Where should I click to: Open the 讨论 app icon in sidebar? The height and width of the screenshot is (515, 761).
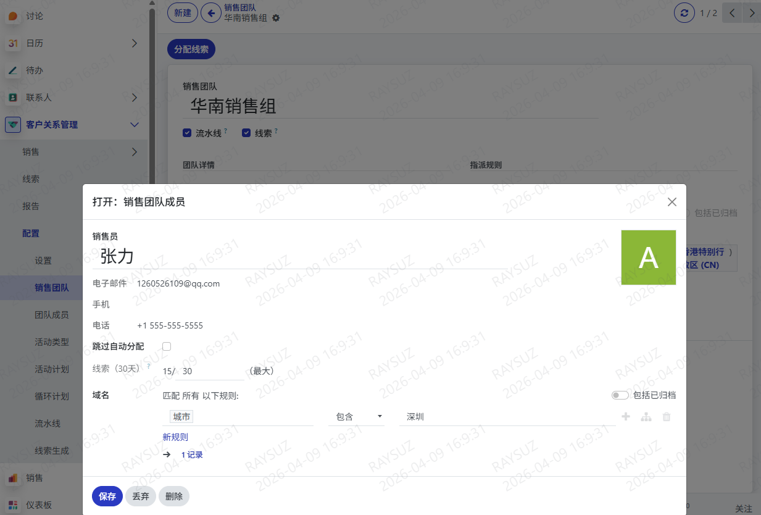click(13, 16)
